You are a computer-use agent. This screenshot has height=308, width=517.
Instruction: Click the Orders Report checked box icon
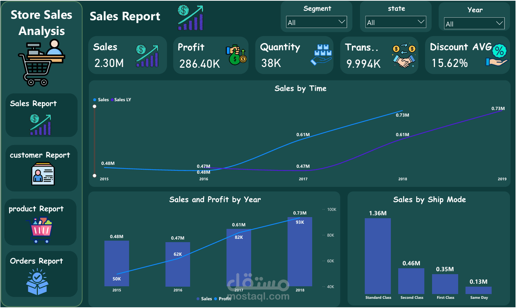[x=37, y=282]
